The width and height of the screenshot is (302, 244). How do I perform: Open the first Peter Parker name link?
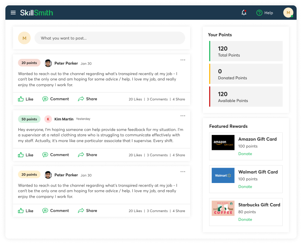coord(66,63)
